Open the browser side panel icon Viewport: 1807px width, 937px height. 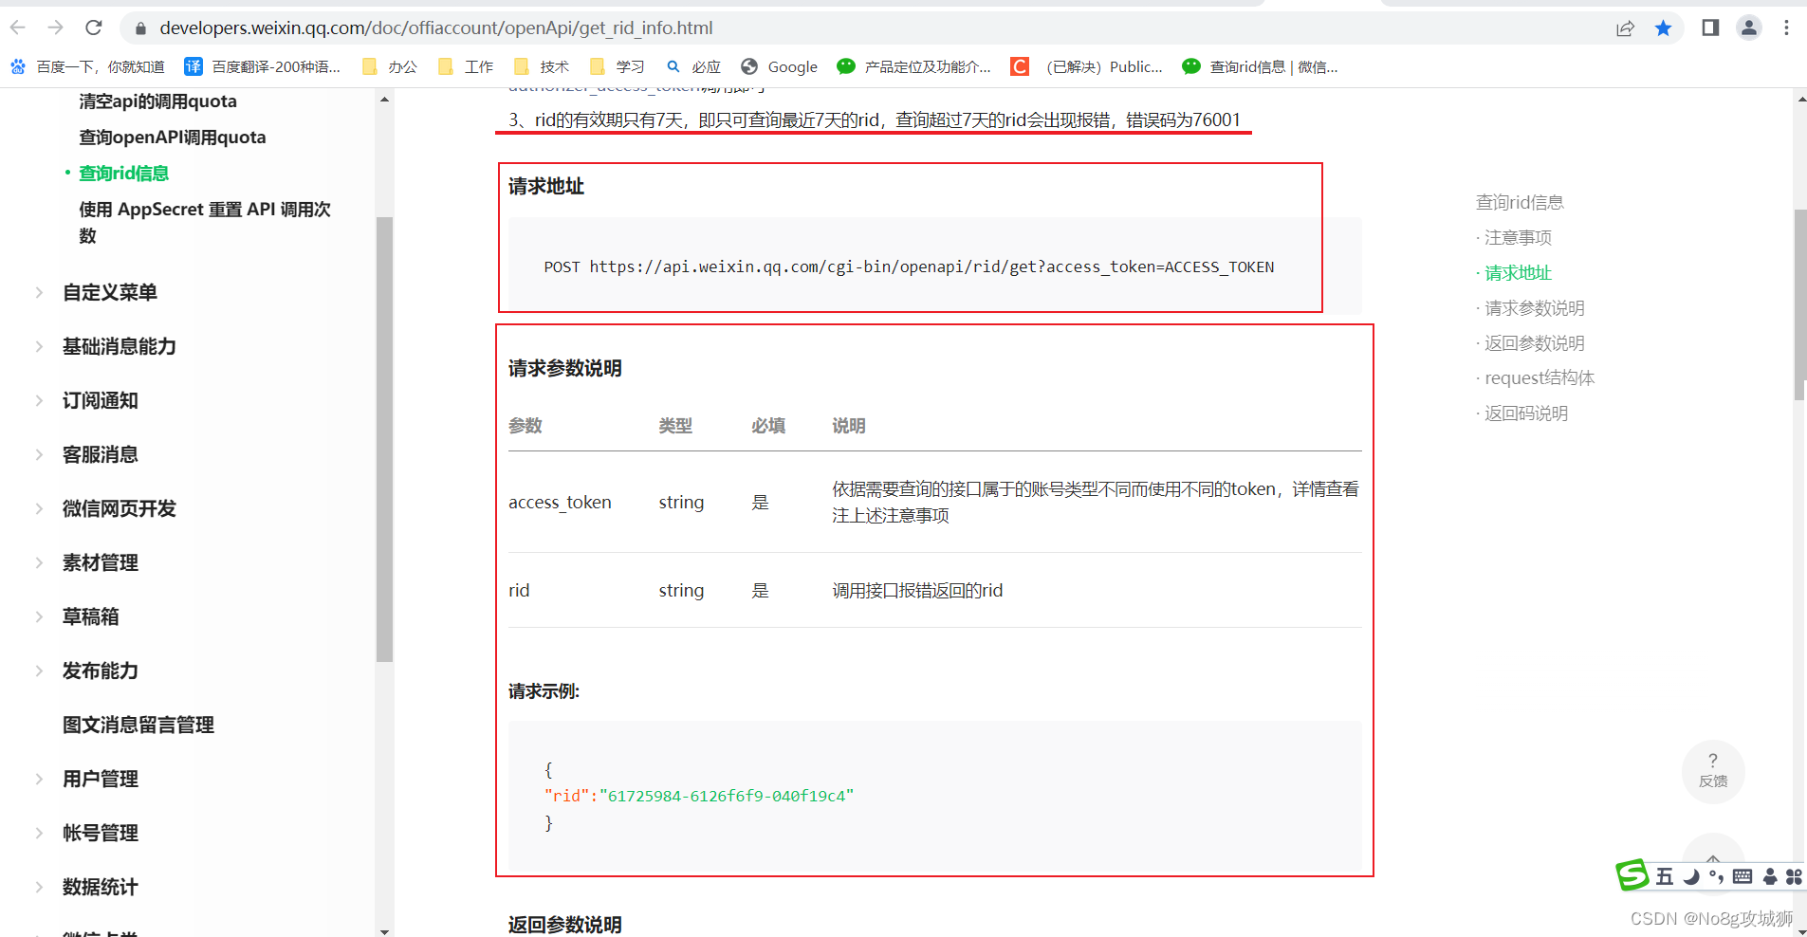point(1710,28)
